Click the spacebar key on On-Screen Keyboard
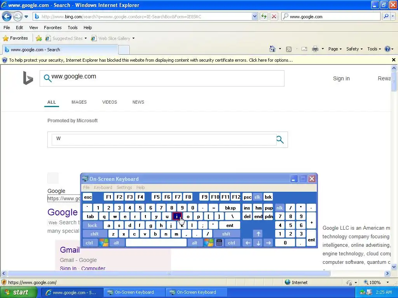The image size is (398, 298). pos(156,243)
